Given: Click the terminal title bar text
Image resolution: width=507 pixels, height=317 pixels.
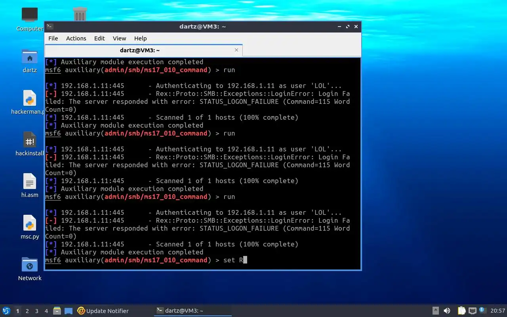Looking at the screenshot, I should [202, 27].
